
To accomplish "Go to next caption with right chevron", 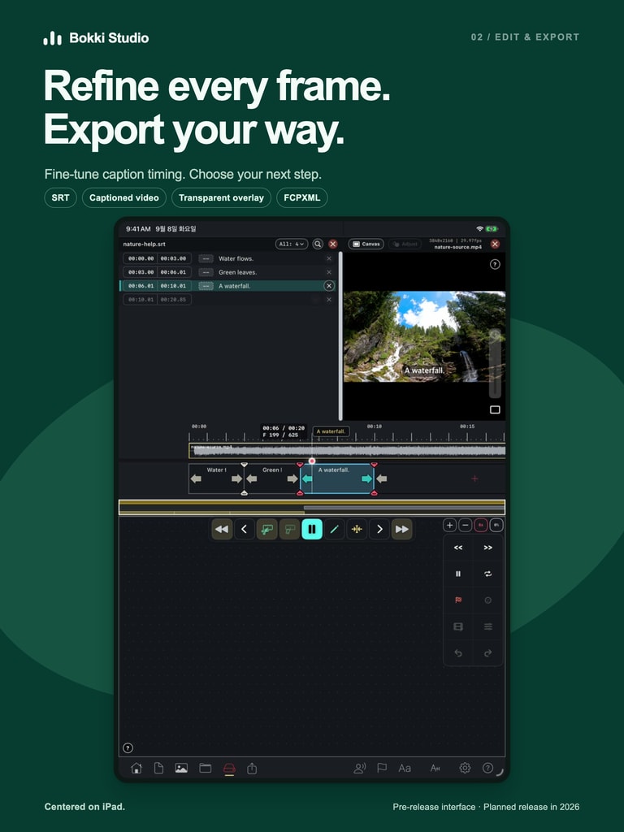I will point(379,529).
